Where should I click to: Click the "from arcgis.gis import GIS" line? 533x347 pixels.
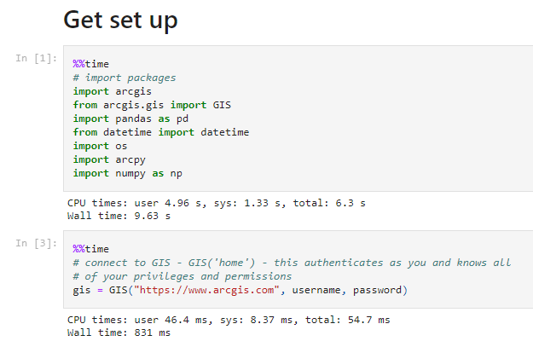[x=152, y=105]
